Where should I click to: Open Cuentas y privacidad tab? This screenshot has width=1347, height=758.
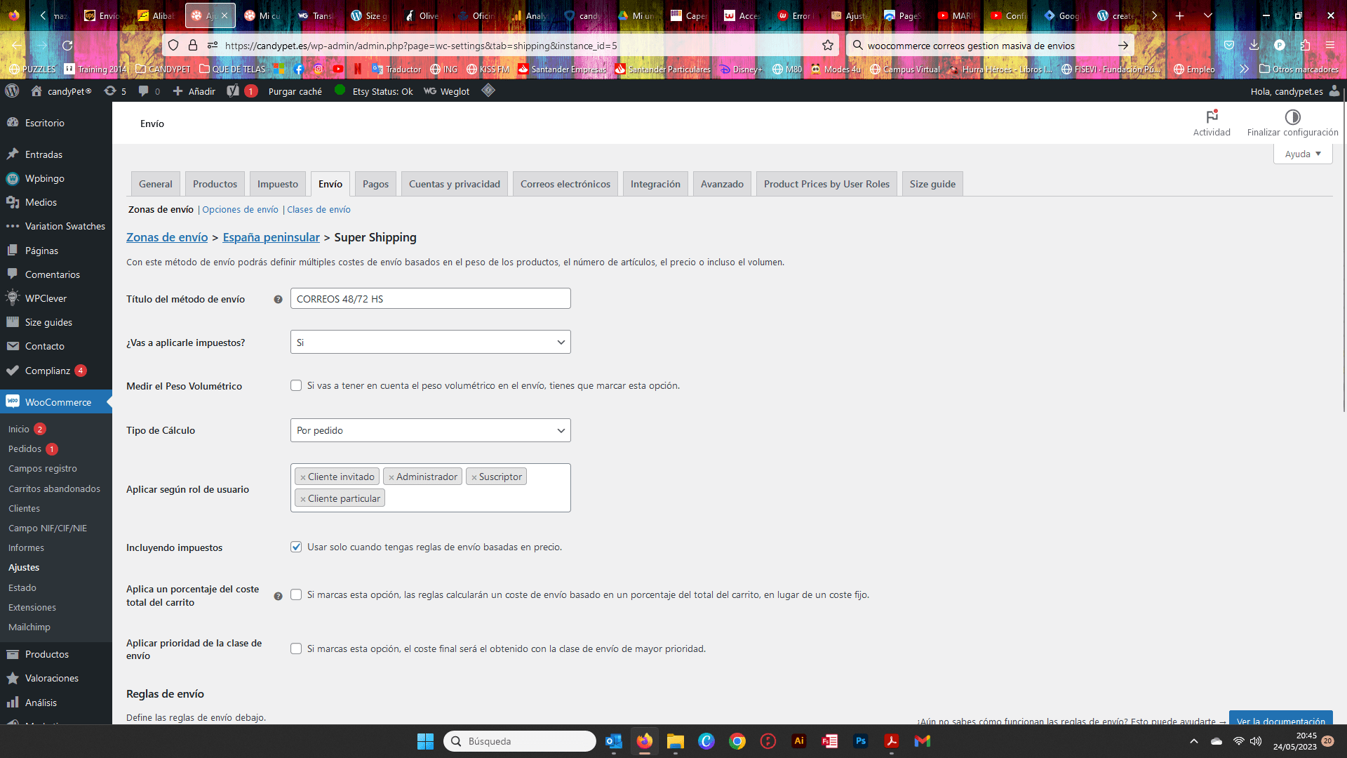(x=455, y=184)
